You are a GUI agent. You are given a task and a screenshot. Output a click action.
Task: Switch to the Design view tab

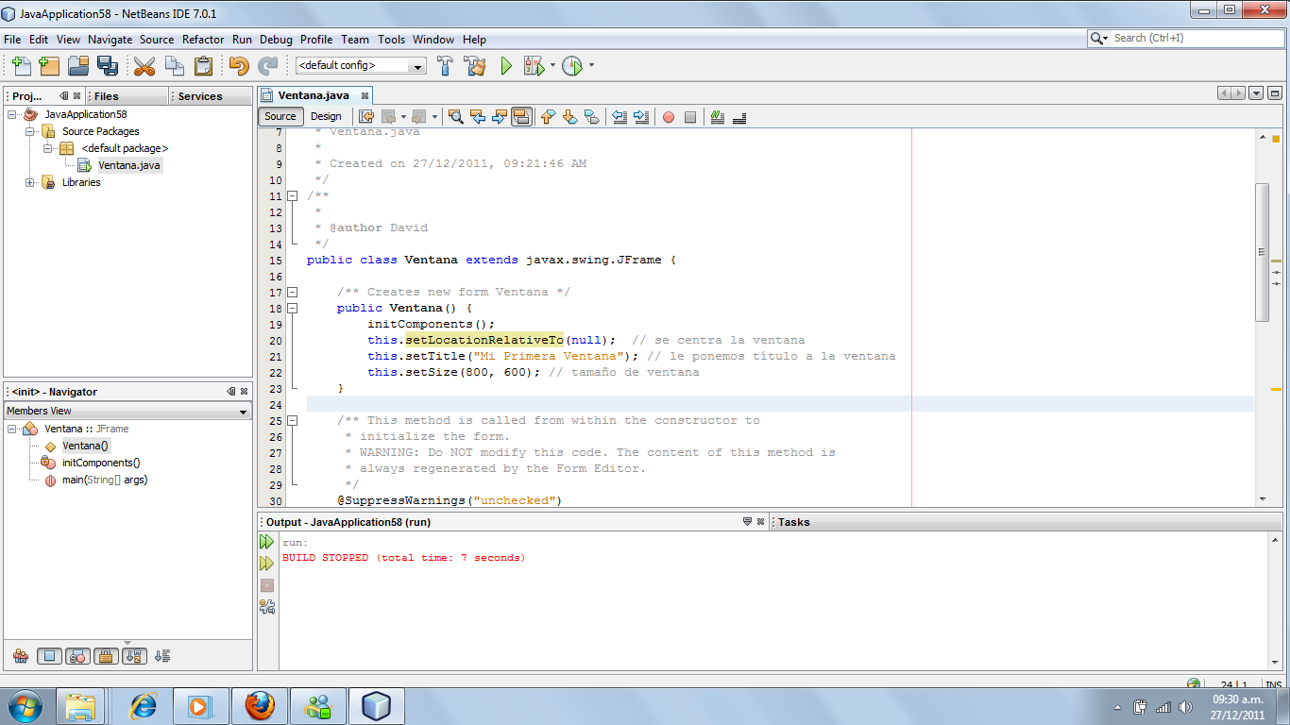point(326,116)
